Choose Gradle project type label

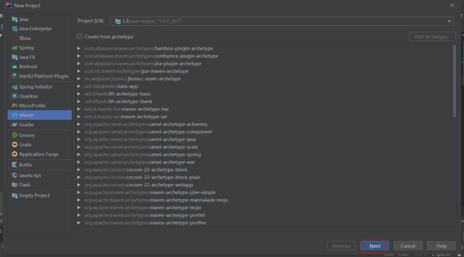[26, 125]
